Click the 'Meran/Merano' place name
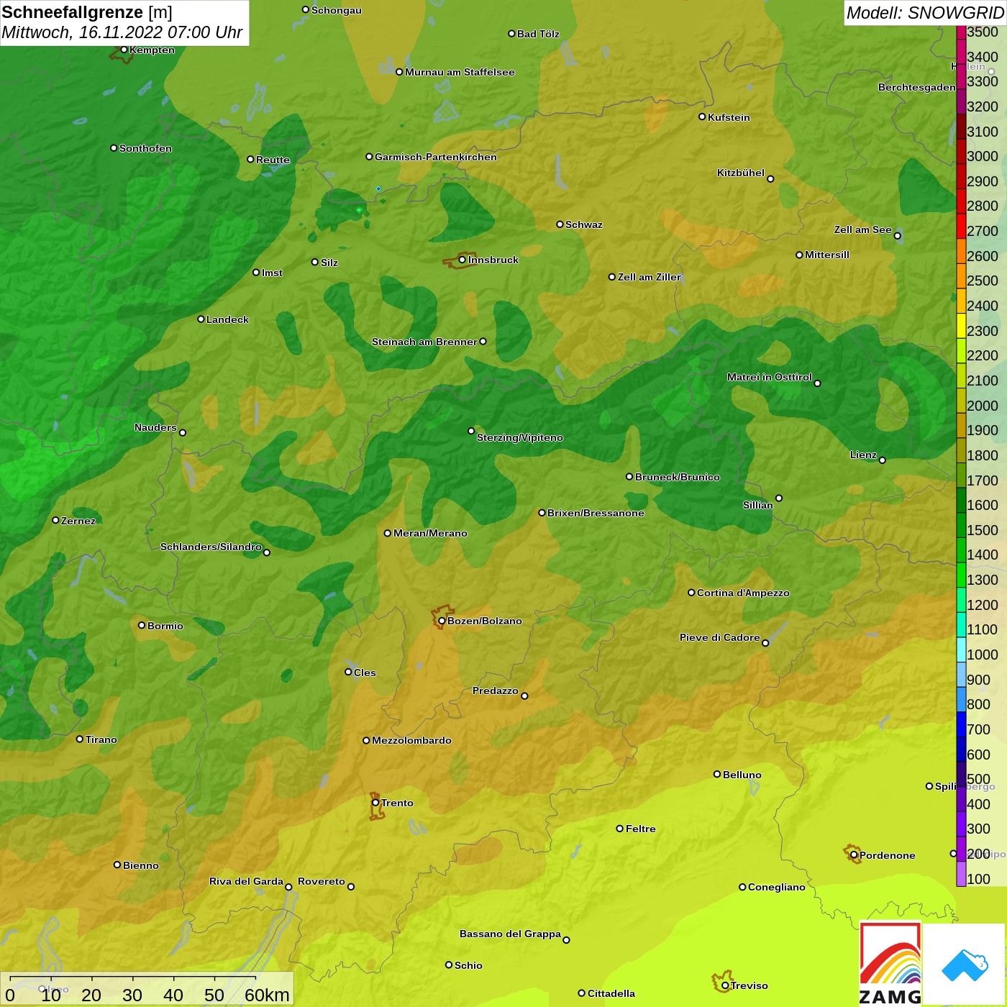1007x1007 pixels. tap(430, 533)
